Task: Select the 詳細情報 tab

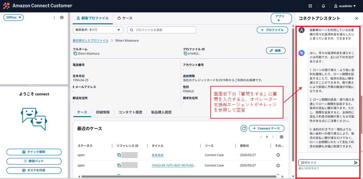Action: pyautogui.click(x=103, y=112)
